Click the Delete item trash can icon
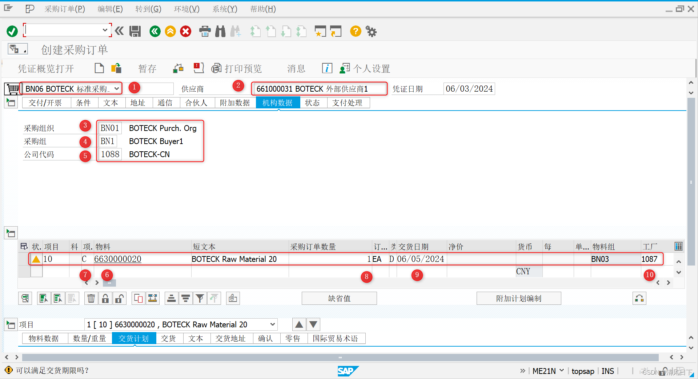698x379 pixels. (91, 299)
